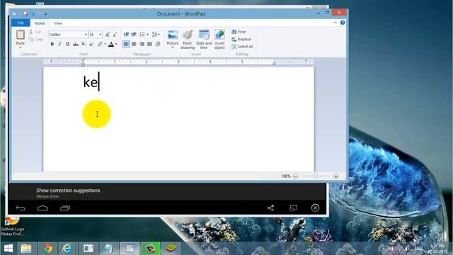Screen dimensions: 453x255
Task: Open the Windows Start button
Action: pyautogui.click(x=8, y=249)
